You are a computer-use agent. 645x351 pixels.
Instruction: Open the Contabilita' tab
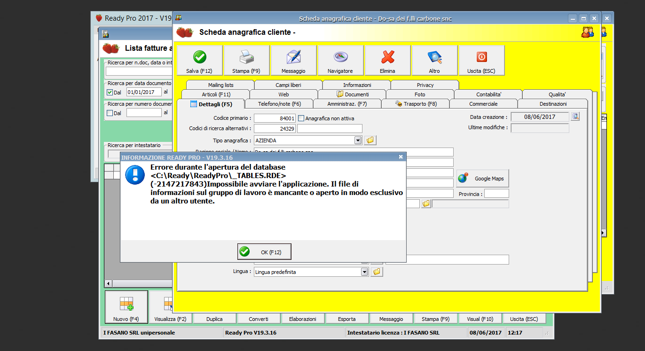pos(488,94)
